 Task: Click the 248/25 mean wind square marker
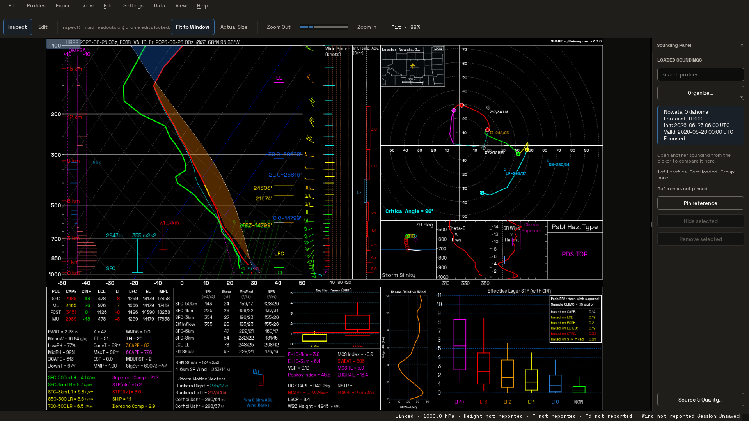pyautogui.click(x=492, y=133)
